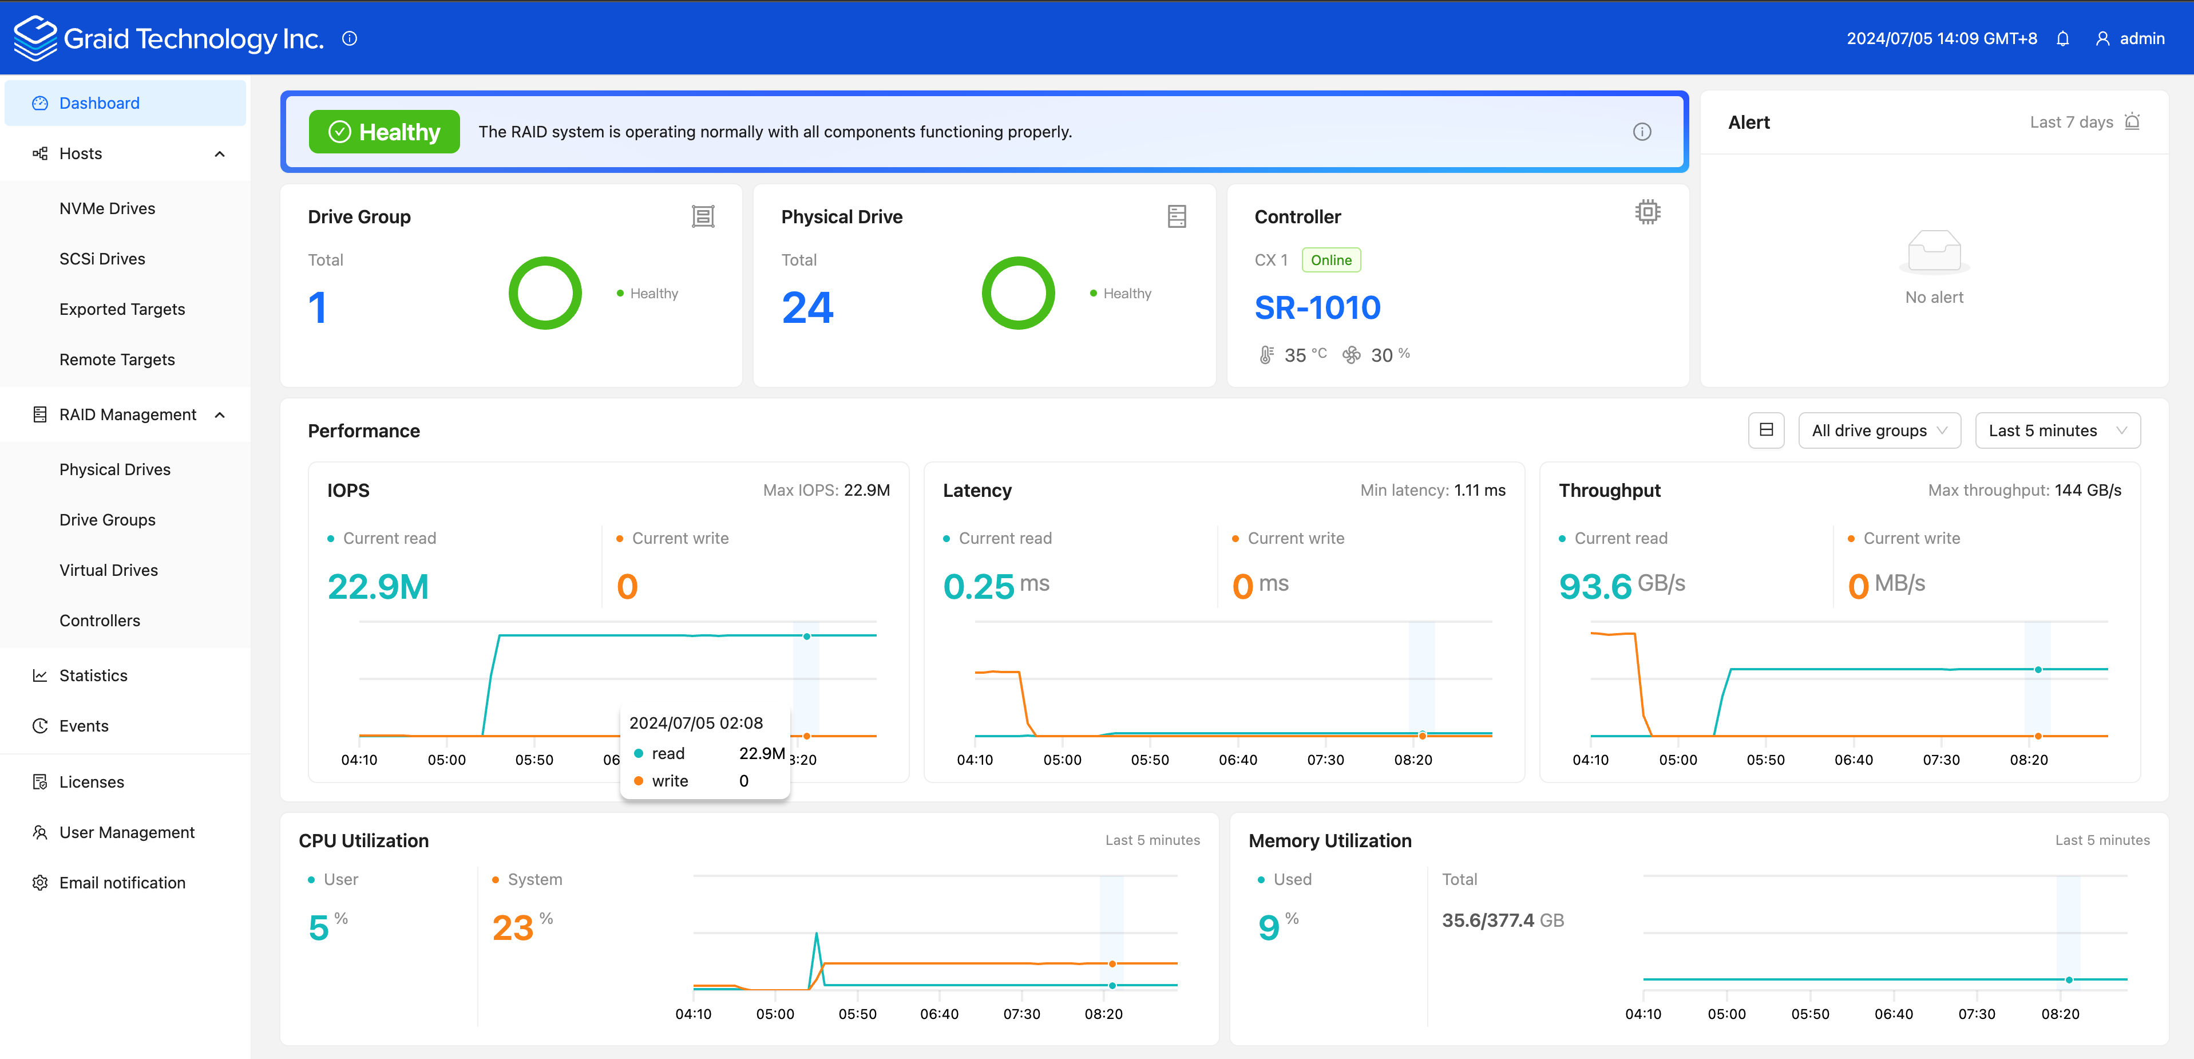Image resolution: width=2194 pixels, height=1059 pixels.
Task: Collapse the Hosts menu section
Action: [x=220, y=154]
